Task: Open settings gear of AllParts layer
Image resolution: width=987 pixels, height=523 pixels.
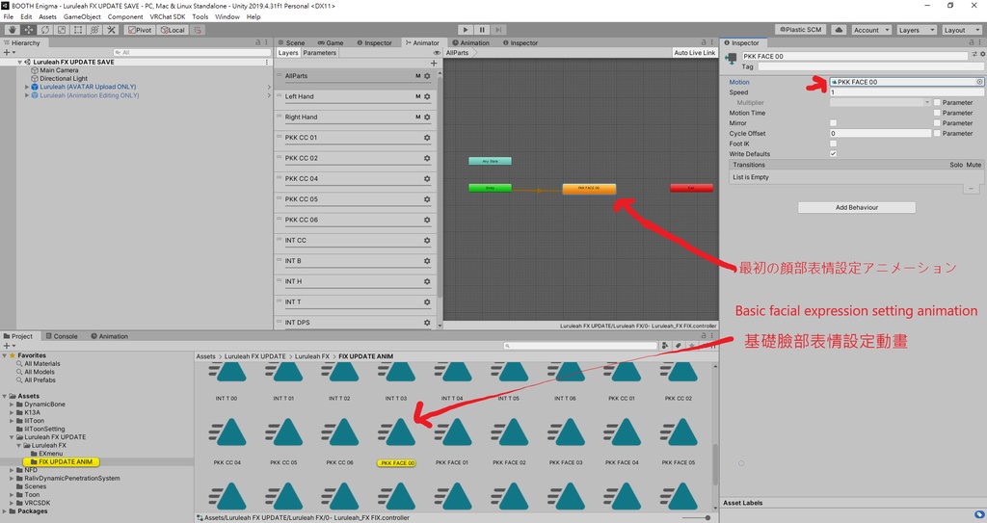Action: 427,76
